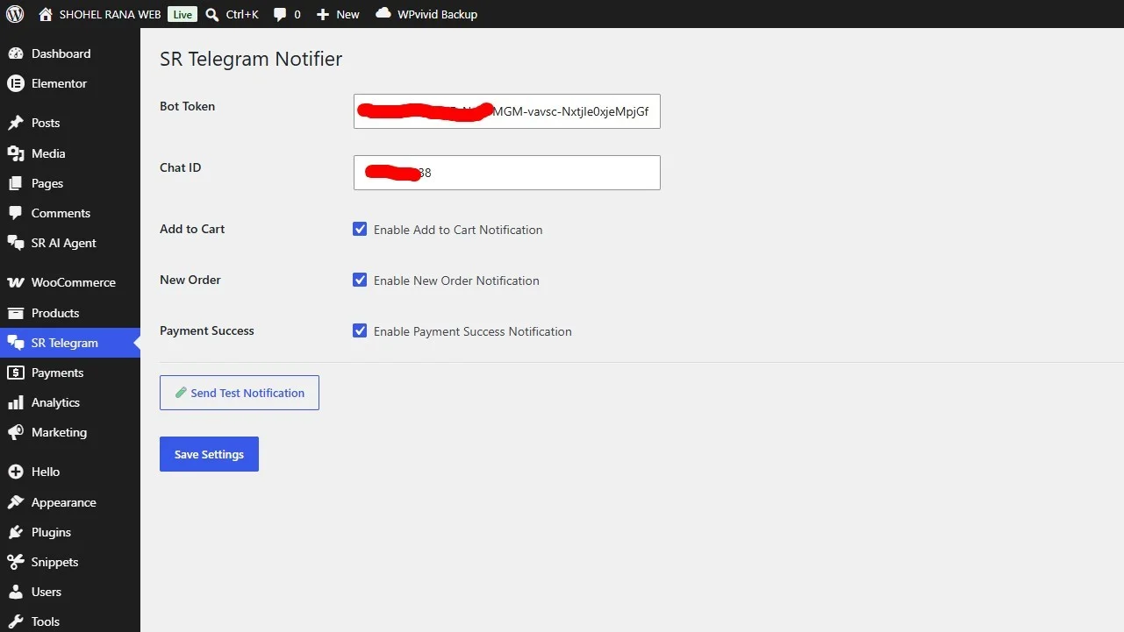The height and width of the screenshot is (632, 1124).
Task: Open Tools sidebar menu label
Action: 46,621
